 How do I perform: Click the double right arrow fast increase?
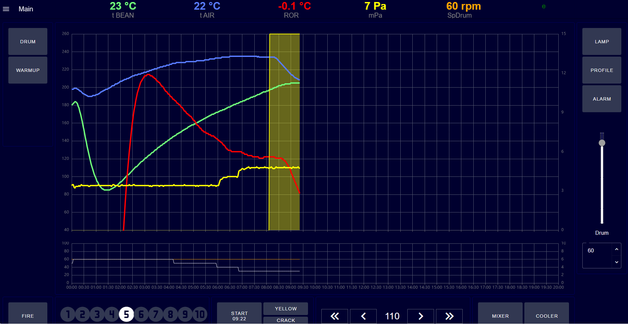pyautogui.click(x=449, y=316)
